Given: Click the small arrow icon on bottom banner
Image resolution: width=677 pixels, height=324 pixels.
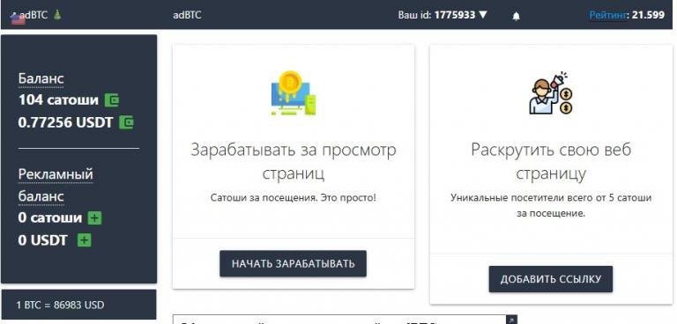Looking at the screenshot, I should tap(511, 320).
